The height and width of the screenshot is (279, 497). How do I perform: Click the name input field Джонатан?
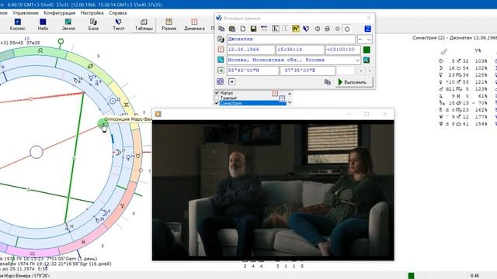click(291, 40)
